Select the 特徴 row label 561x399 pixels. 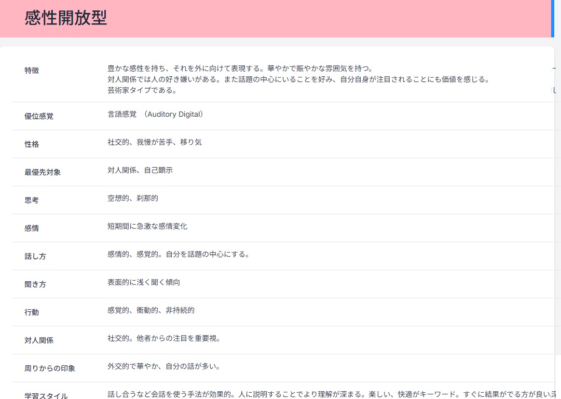[x=32, y=71]
